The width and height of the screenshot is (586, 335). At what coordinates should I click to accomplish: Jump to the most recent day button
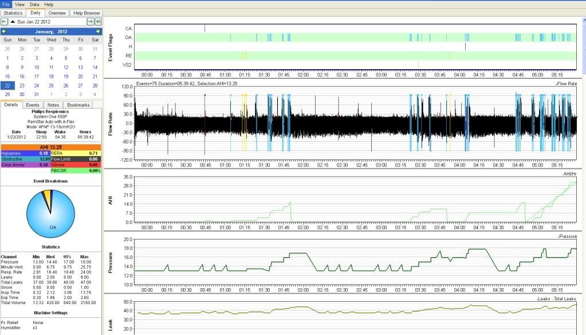[x=99, y=22]
